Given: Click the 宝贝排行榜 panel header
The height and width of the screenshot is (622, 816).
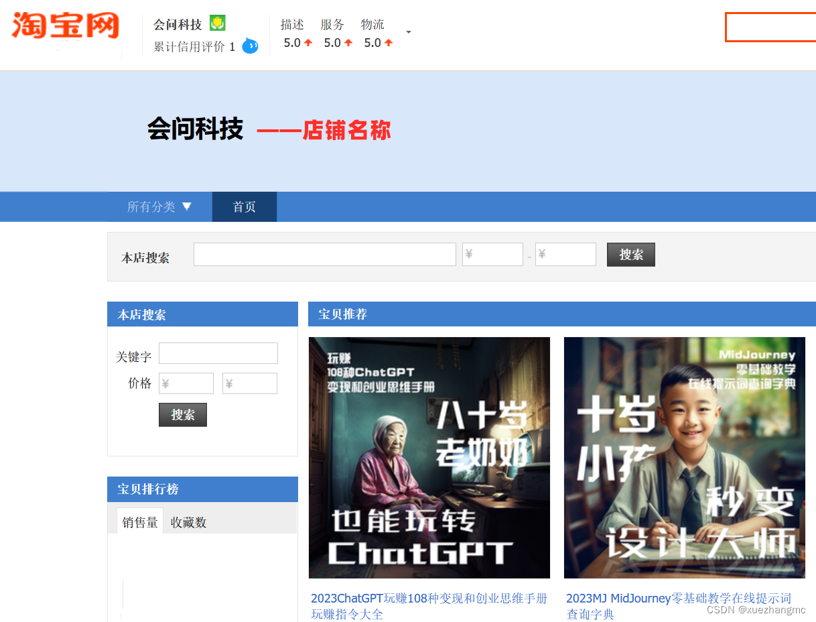Looking at the screenshot, I should (202, 489).
